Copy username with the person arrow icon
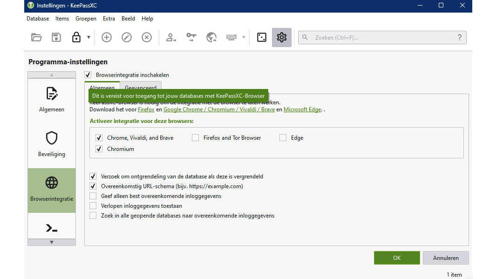Screen dimensions: 496x279 click(171, 37)
